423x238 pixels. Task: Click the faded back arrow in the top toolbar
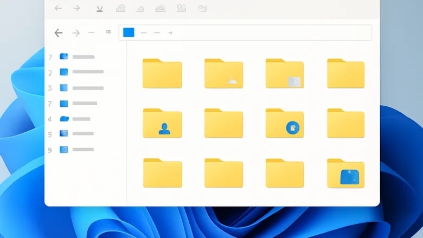pyautogui.click(x=58, y=8)
